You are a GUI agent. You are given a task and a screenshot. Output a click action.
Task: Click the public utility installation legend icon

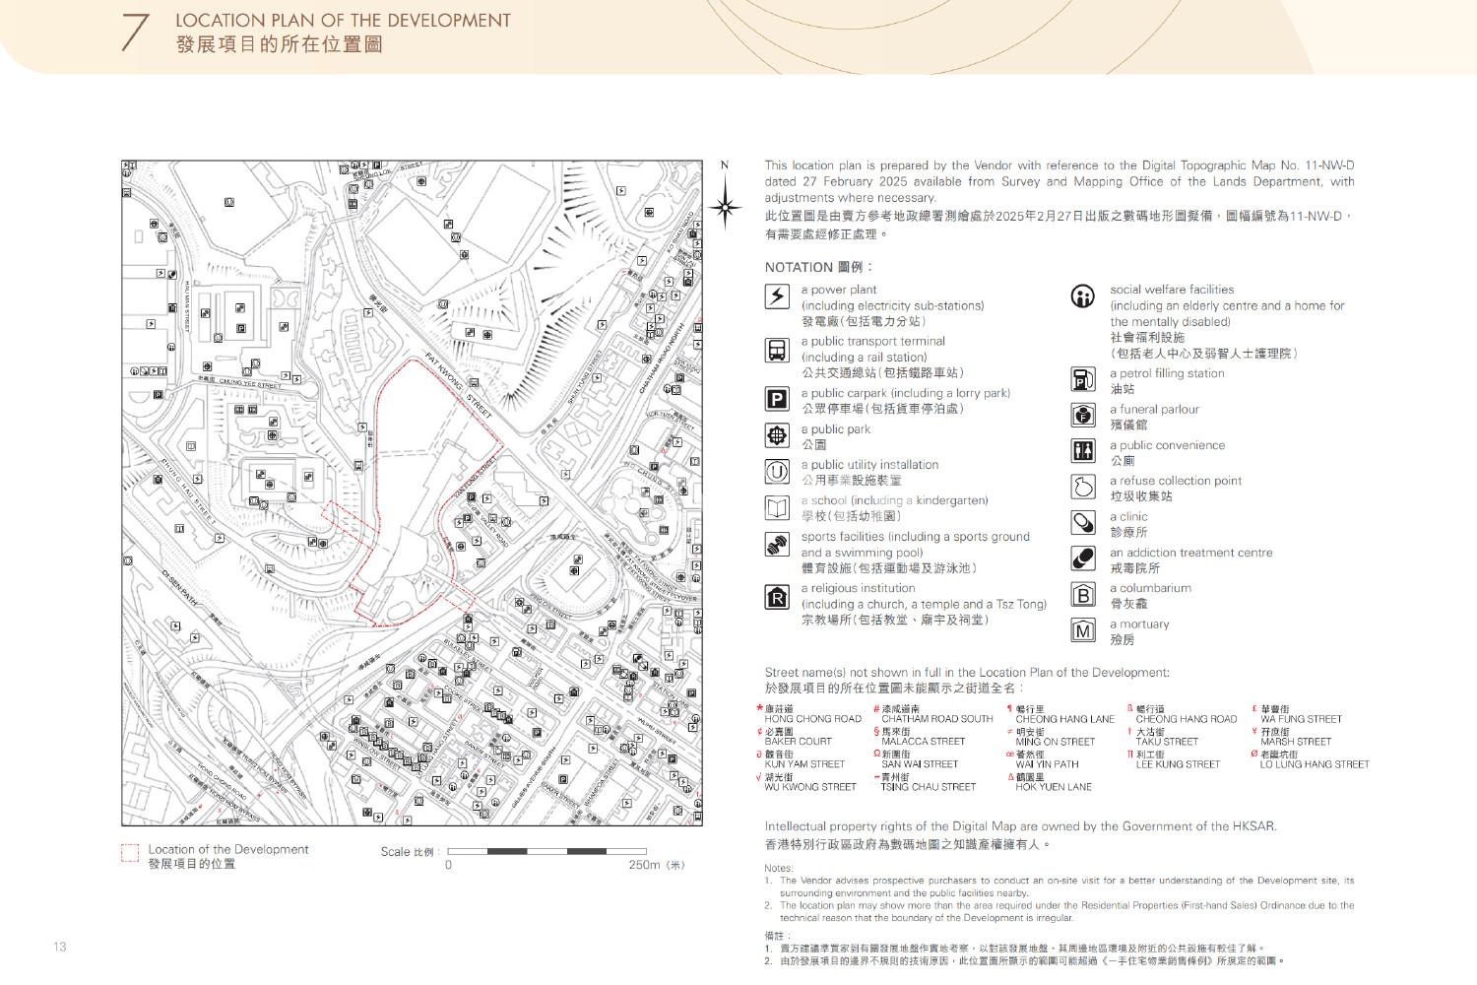[x=777, y=471]
